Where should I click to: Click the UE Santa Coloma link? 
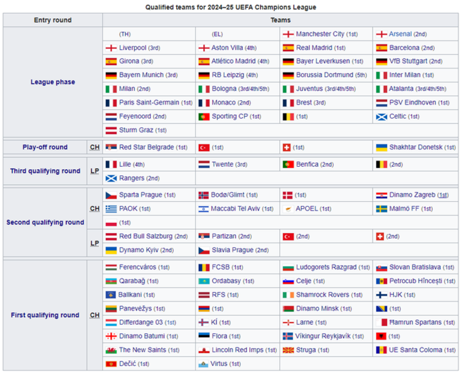coord(415,350)
